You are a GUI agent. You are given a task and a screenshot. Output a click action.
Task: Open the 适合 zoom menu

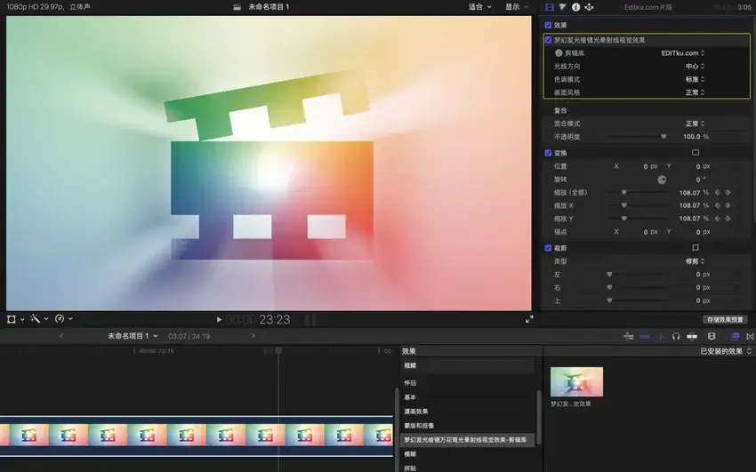pyautogui.click(x=479, y=7)
